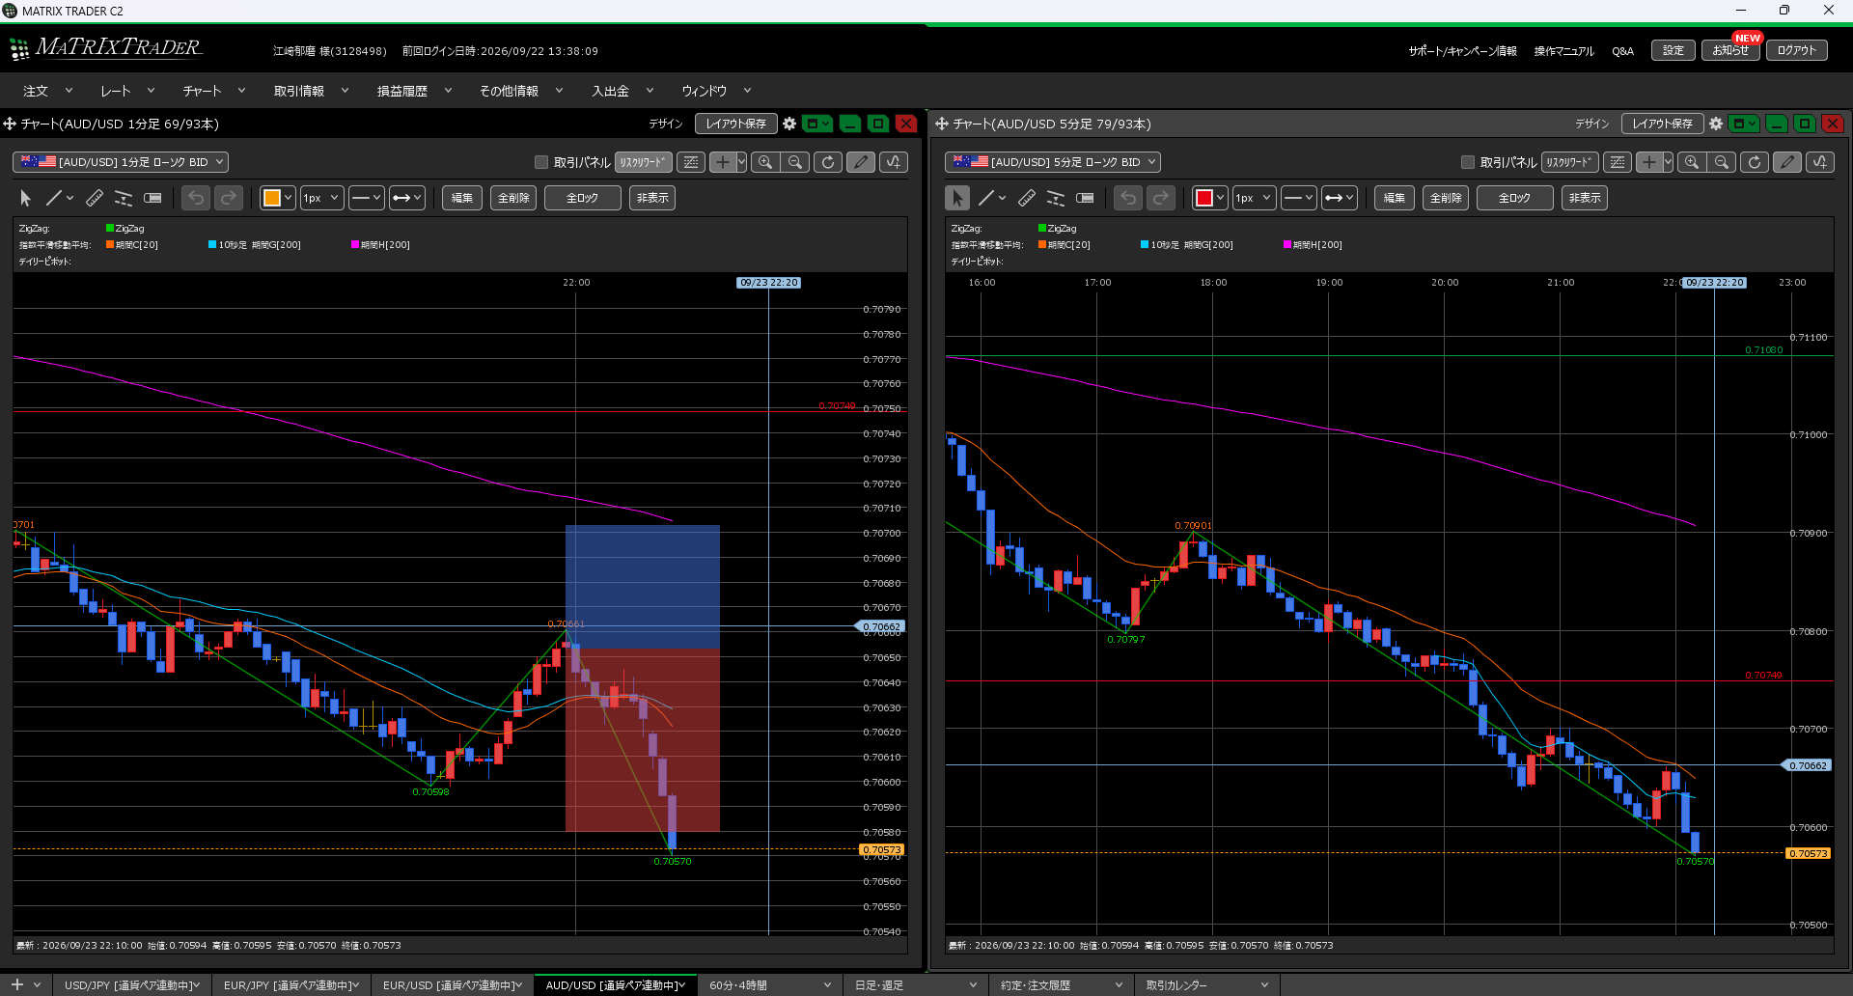This screenshot has height=996, width=1853.
Task: Open the 注文 menu
Action: pos(47,91)
